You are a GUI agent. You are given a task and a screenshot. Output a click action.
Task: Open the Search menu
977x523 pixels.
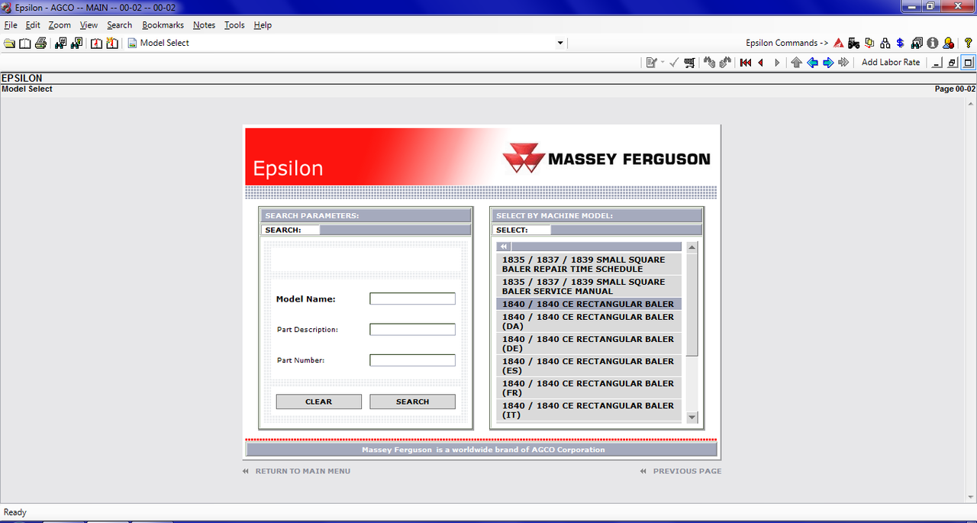[x=119, y=25]
